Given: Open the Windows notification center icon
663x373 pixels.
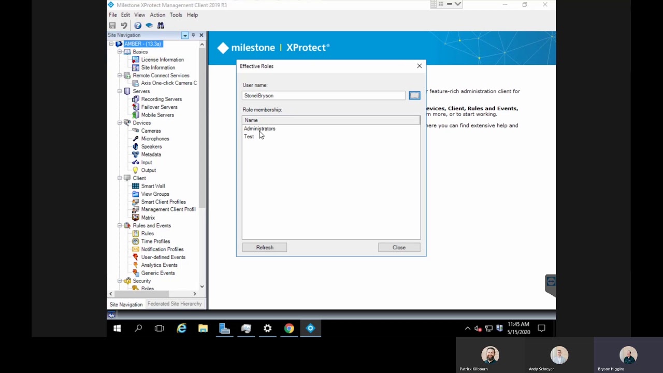Looking at the screenshot, I should (x=542, y=328).
